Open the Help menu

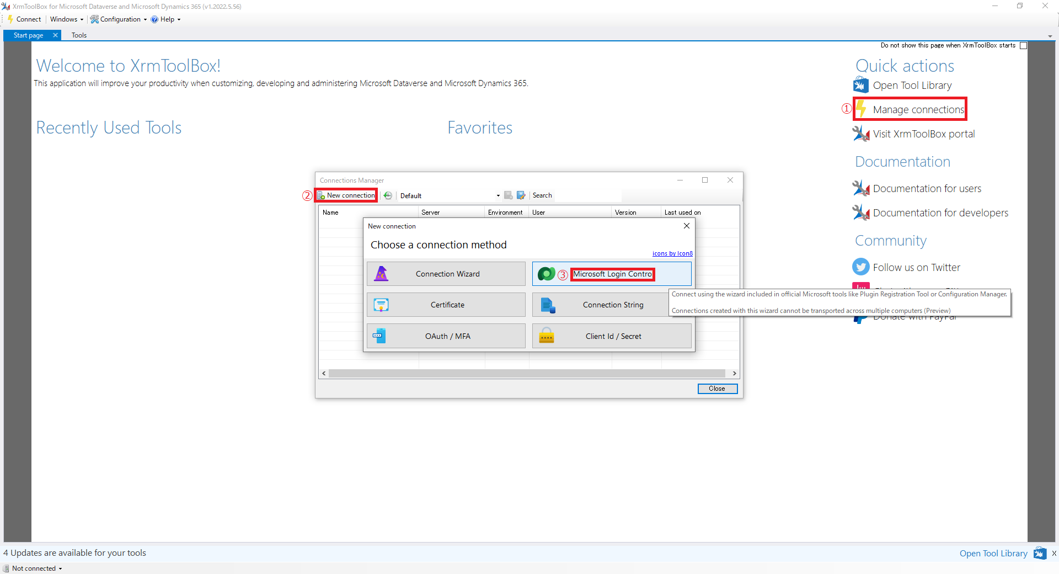[166, 19]
